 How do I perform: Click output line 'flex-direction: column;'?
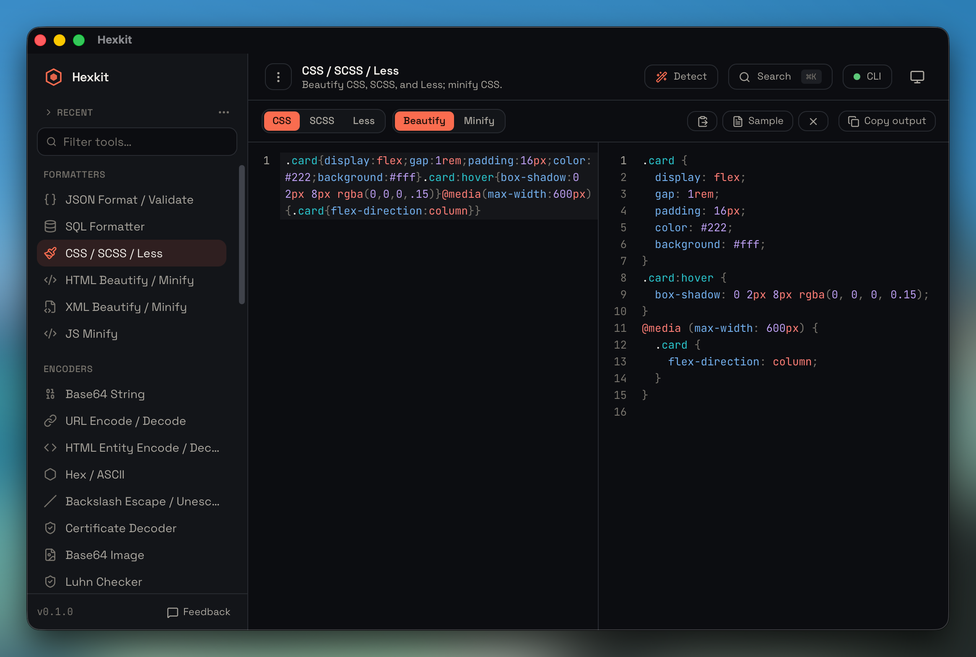click(x=742, y=362)
